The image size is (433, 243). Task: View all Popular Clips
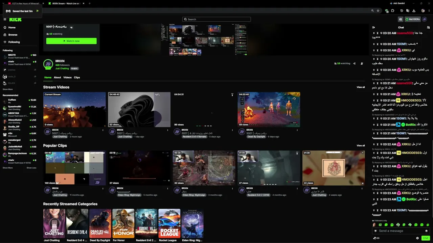tap(361, 145)
